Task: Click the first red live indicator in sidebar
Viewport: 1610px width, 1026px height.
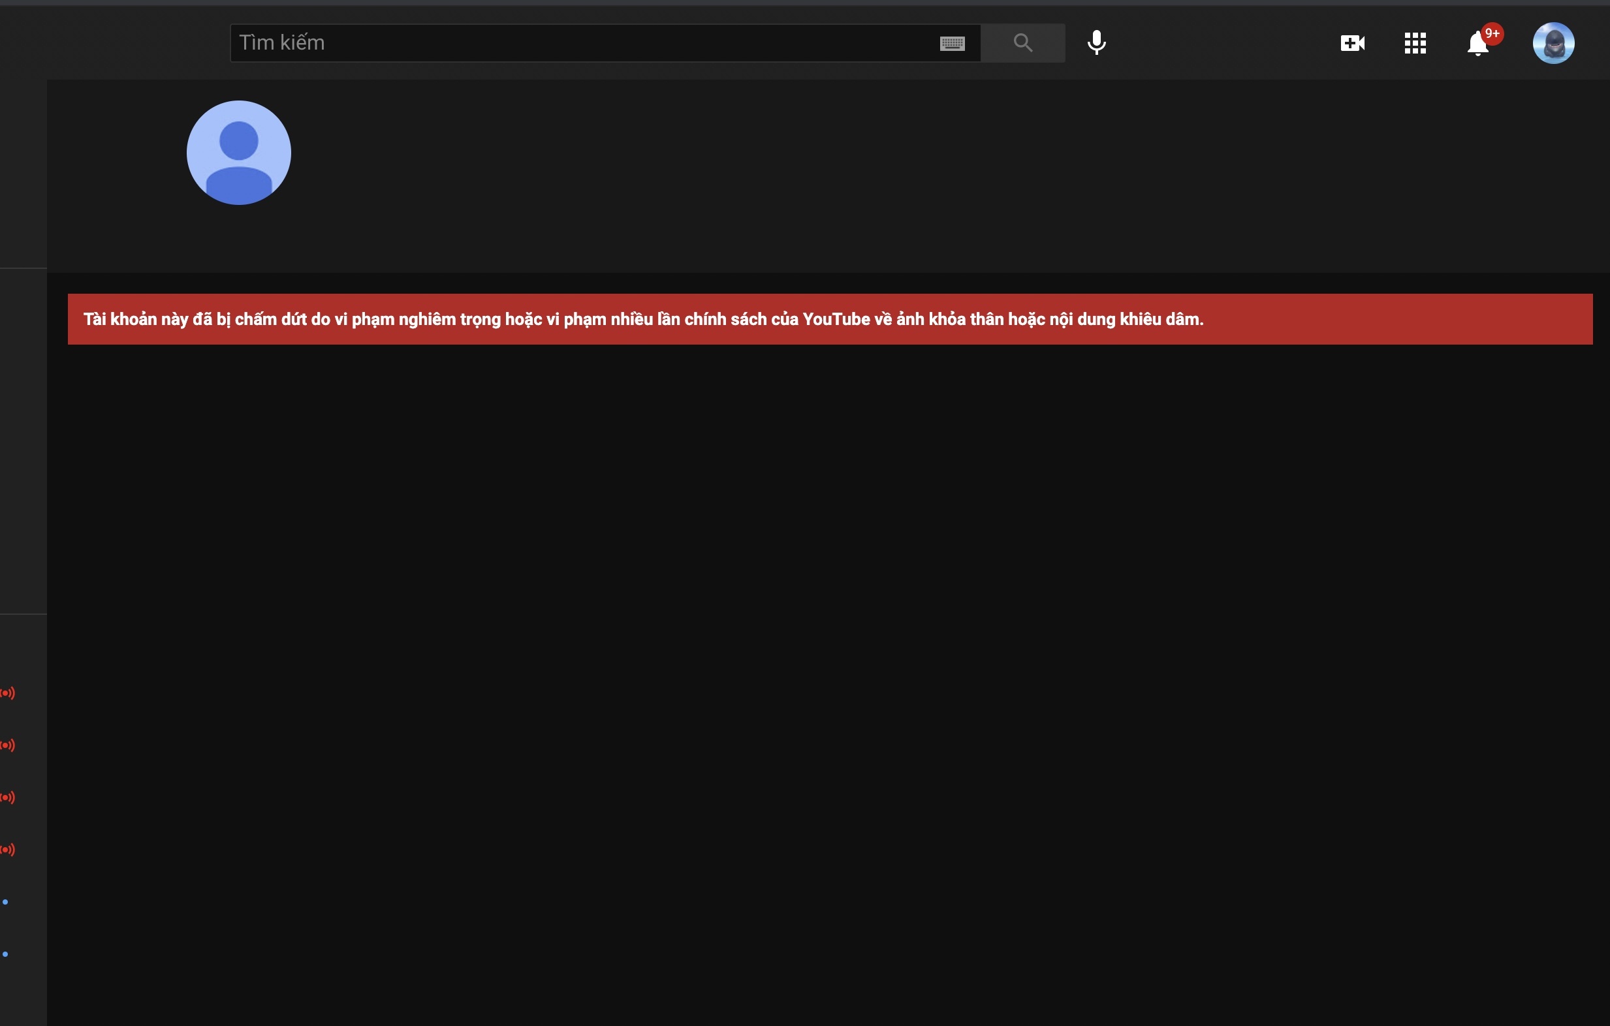Action: click(7, 693)
